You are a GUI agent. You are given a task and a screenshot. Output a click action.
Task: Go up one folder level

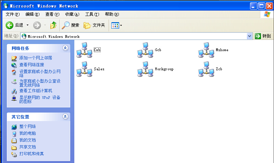coord(53,25)
